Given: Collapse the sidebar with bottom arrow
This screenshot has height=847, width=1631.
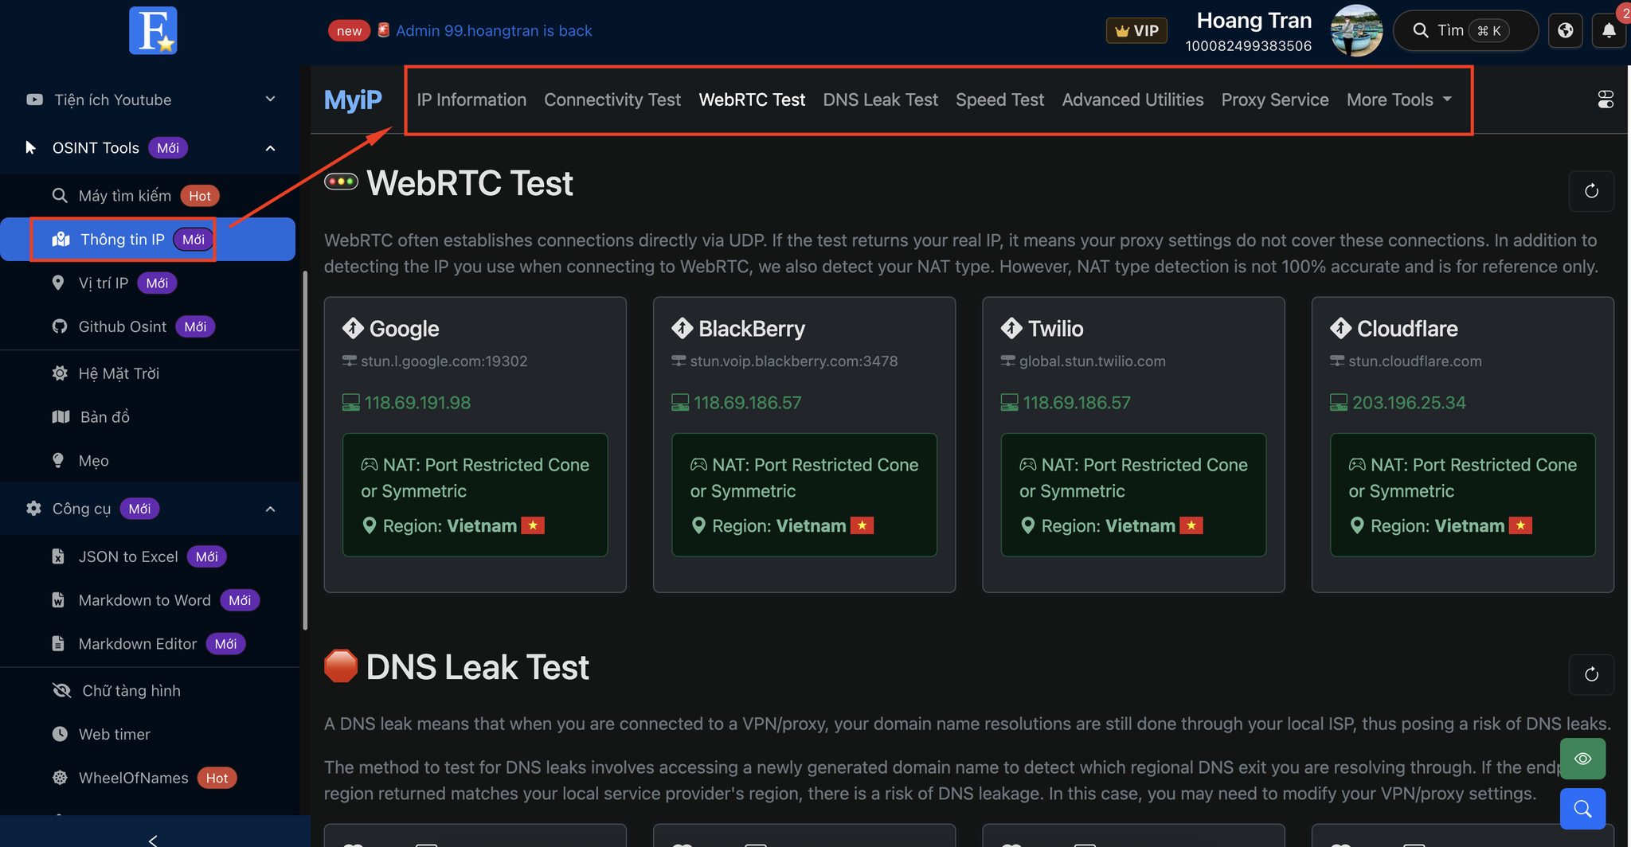Looking at the screenshot, I should click(x=153, y=839).
